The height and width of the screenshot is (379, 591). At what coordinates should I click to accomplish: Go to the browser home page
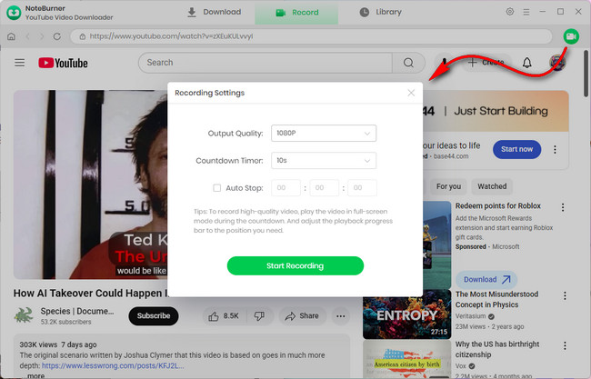[x=11, y=36]
